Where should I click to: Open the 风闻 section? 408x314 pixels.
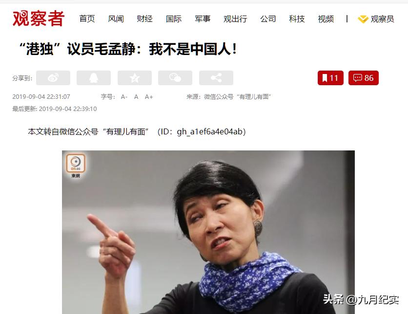pyautogui.click(x=116, y=18)
